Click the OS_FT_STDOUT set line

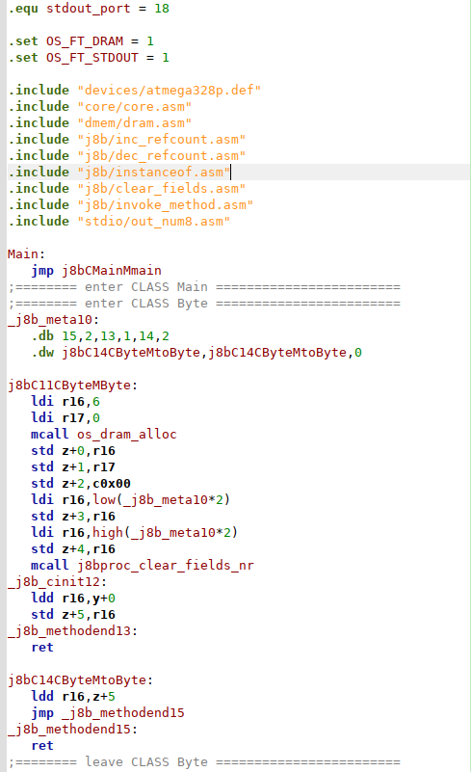(89, 58)
